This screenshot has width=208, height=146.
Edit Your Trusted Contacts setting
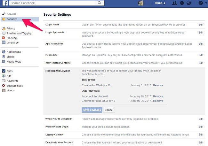click(201, 63)
